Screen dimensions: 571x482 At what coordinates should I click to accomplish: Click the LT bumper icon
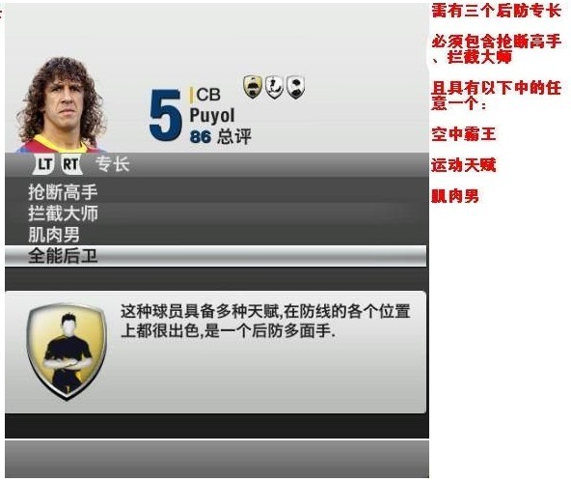44,164
